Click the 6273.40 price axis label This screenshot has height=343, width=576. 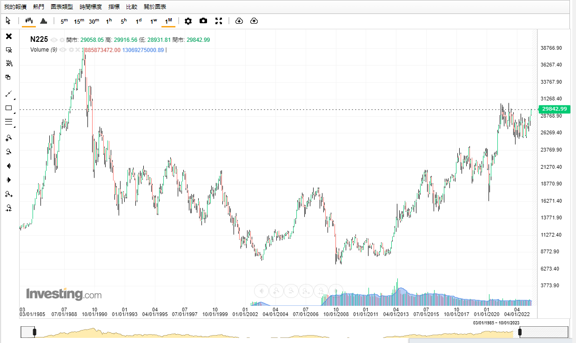pyautogui.click(x=550, y=269)
